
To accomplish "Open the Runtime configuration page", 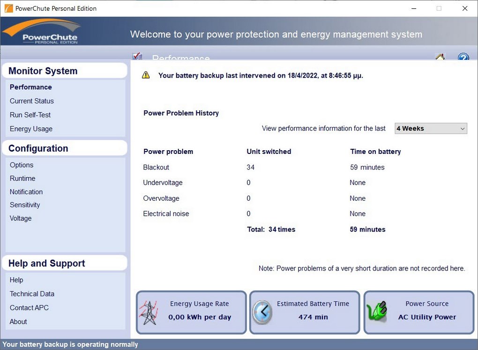I will point(22,178).
